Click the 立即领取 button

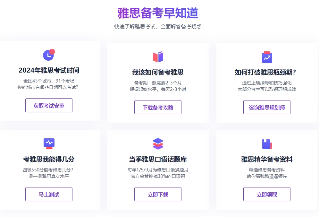[x=267, y=194]
